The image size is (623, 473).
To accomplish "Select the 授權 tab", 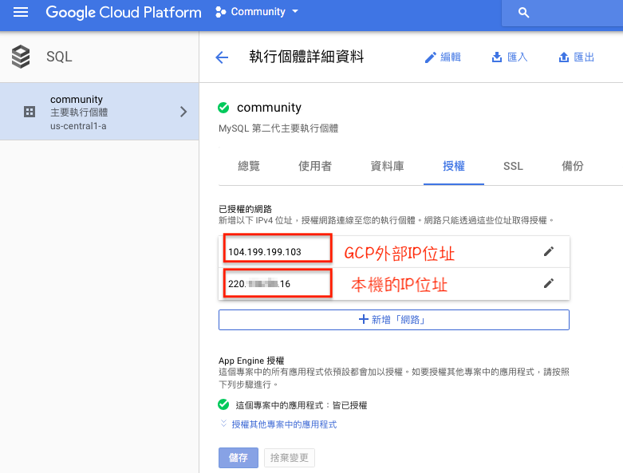I will click(454, 166).
